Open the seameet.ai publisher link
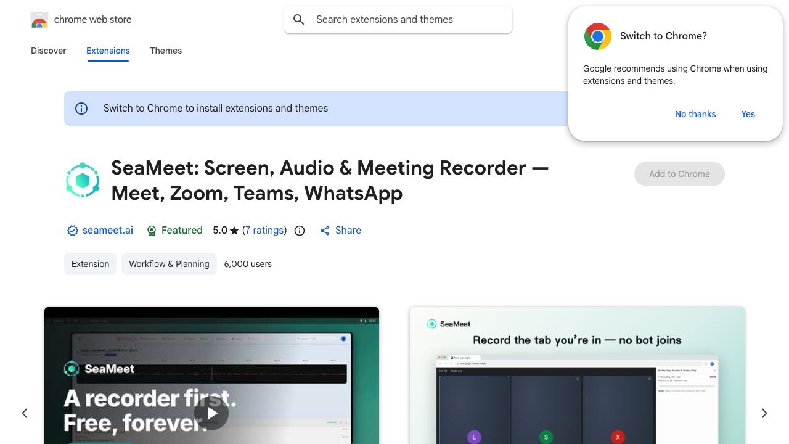 [x=108, y=230]
